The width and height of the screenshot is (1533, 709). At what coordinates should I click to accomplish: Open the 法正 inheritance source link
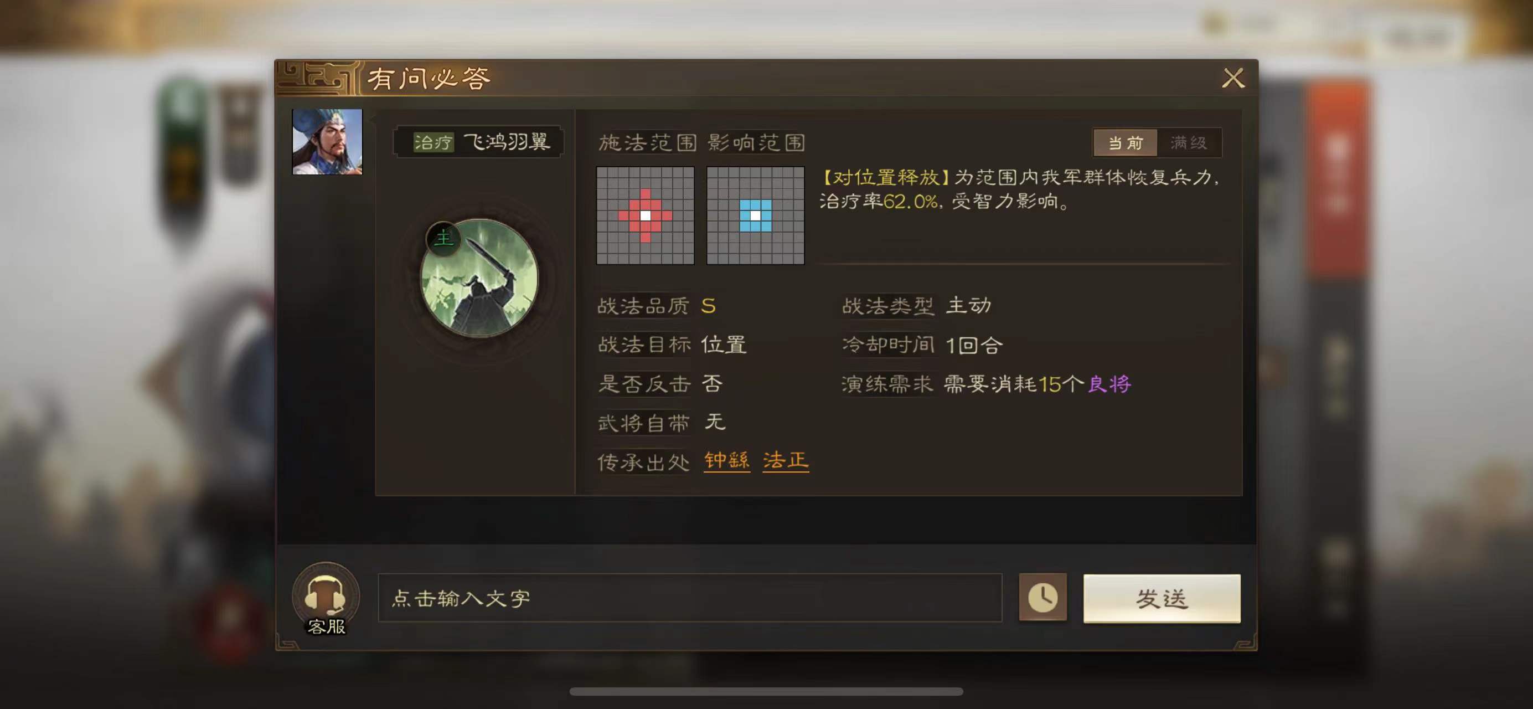786,460
